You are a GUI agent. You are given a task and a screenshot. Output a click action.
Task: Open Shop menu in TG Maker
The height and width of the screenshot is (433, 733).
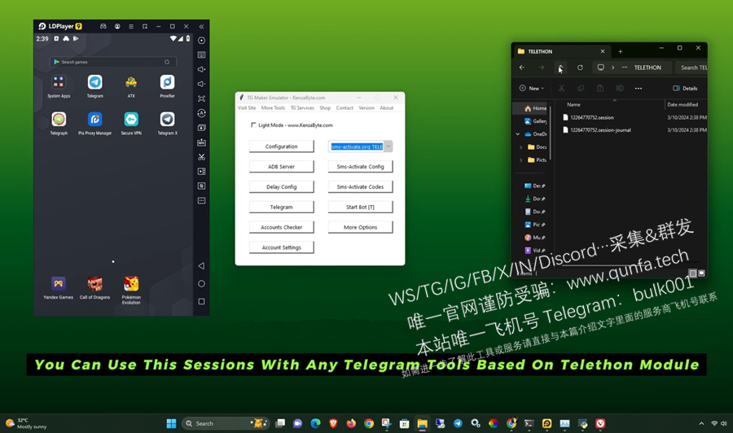tap(325, 108)
